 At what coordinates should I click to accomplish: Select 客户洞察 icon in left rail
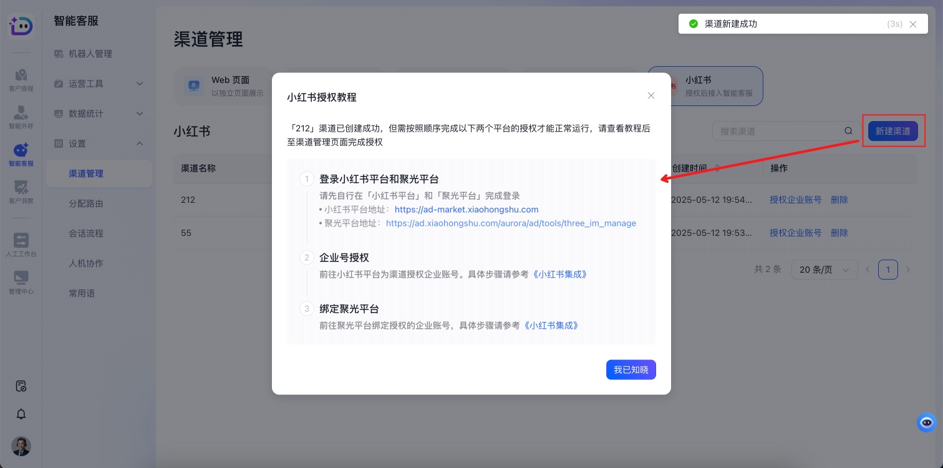21,192
